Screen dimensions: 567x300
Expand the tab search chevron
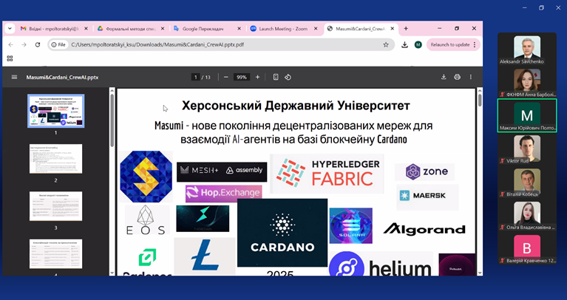pyautogui.click(x=10, y=29)
